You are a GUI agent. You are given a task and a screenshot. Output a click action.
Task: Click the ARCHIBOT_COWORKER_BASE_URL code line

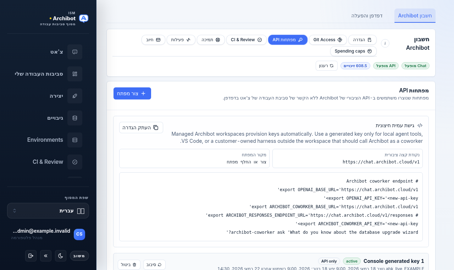pos(334,206)
